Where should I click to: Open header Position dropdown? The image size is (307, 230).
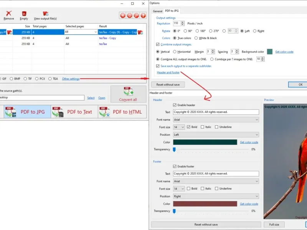click(x=216, y=135)
